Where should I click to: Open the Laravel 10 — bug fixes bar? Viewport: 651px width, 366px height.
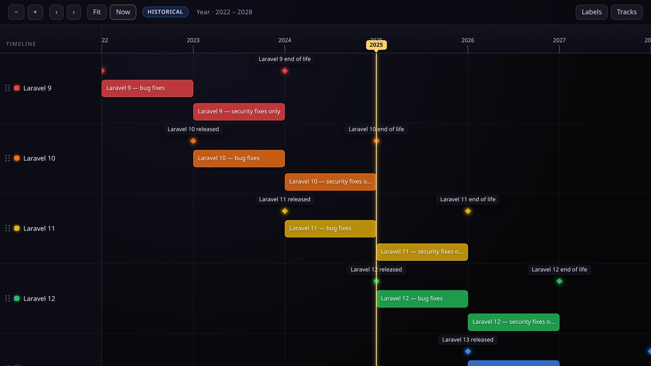click(239, 158)
